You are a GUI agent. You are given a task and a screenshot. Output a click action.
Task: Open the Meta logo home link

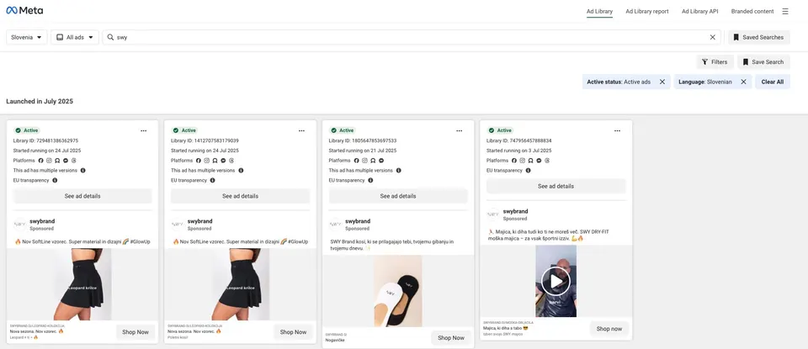(x=24, y=11)
